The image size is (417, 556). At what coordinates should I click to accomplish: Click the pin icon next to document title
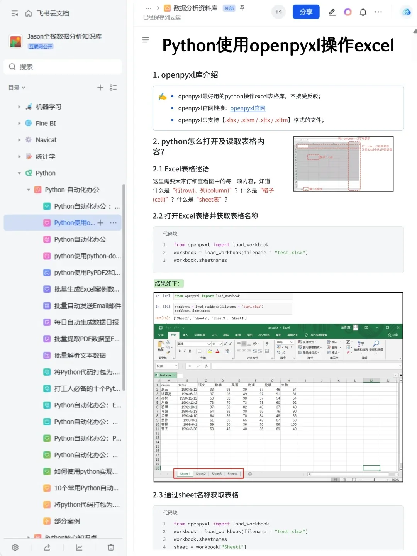coord(242,8)
